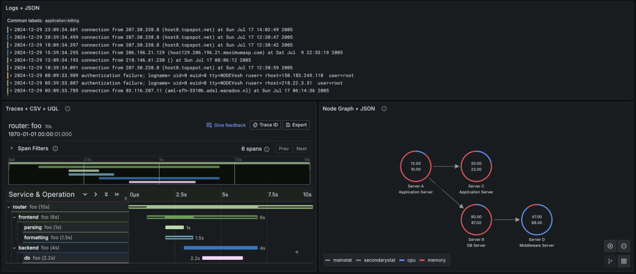This screenshot has height=274, width=636.
Task: Click info icon beside Span Filters
Action: [55, 148]
